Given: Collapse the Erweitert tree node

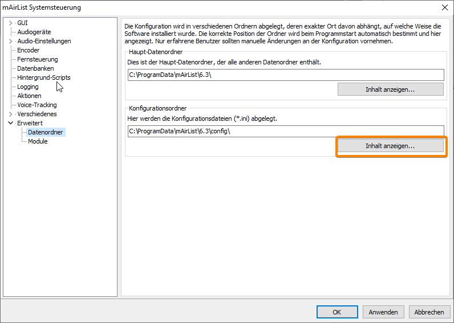Looking at the screenshot, I should click(10, 123).
